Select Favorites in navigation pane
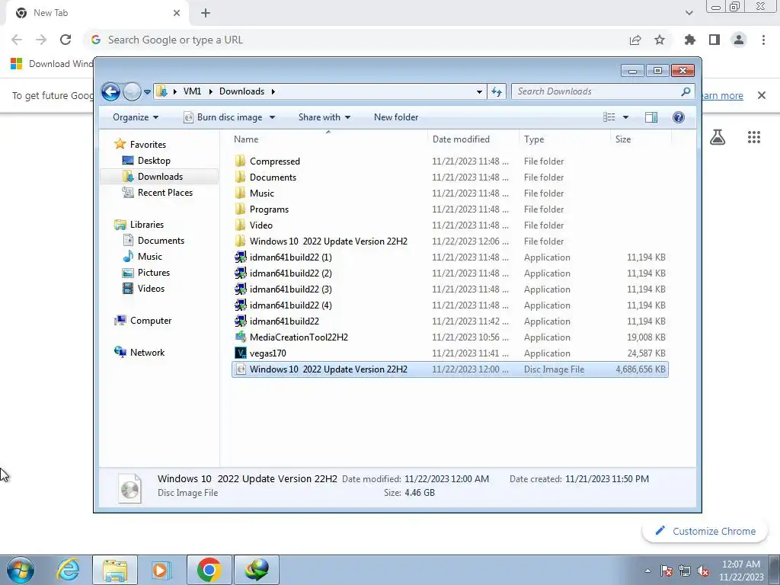The image size is (780, 585). point(148,145)
